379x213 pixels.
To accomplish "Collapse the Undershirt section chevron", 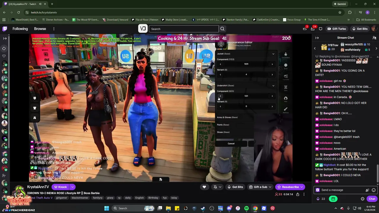I will [273, 85].
